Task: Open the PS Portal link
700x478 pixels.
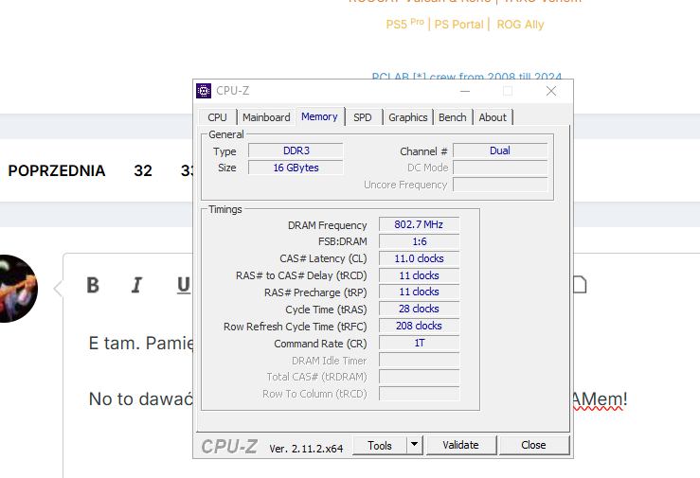Action: (x=458, y=25)
